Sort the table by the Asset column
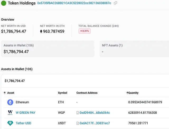This screenshot has height=129, width=169. [11, 93]
